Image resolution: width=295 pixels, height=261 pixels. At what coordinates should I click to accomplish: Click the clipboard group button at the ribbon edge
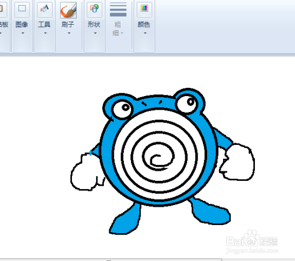point(4,26)
